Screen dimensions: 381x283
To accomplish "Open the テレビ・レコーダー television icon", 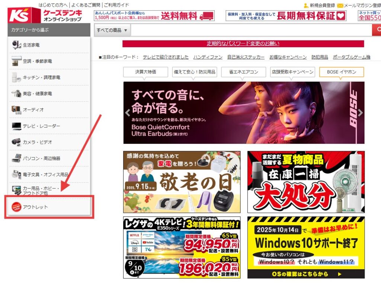I will 16,126.
